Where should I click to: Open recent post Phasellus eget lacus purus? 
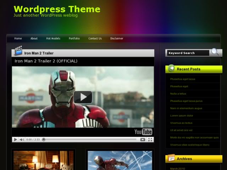(186, 101)
